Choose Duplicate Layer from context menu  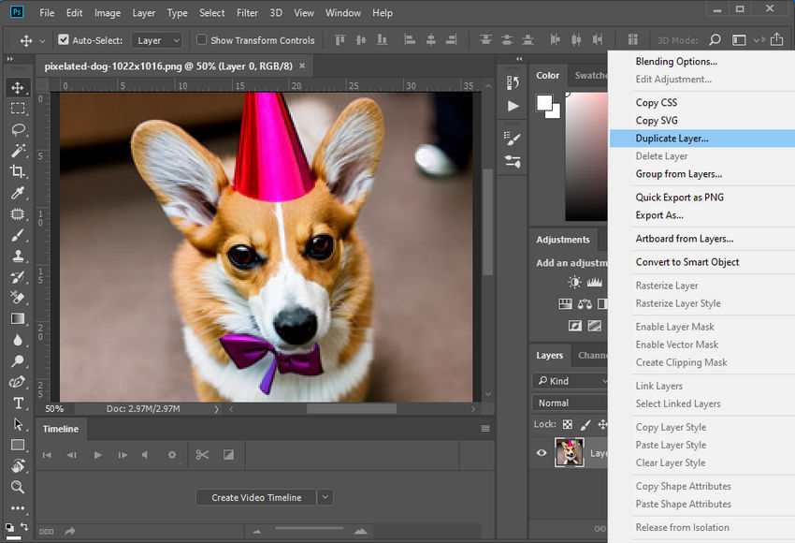(x=702, y=138)
